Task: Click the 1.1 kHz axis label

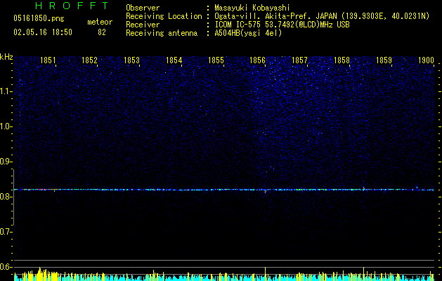Action: [x=6, y=91]
